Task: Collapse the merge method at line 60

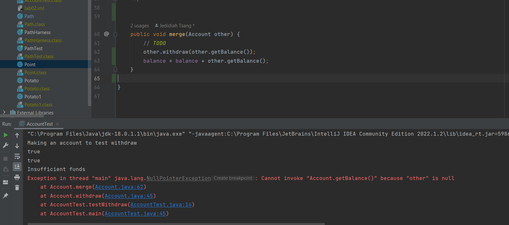Action: click(115, 34)
